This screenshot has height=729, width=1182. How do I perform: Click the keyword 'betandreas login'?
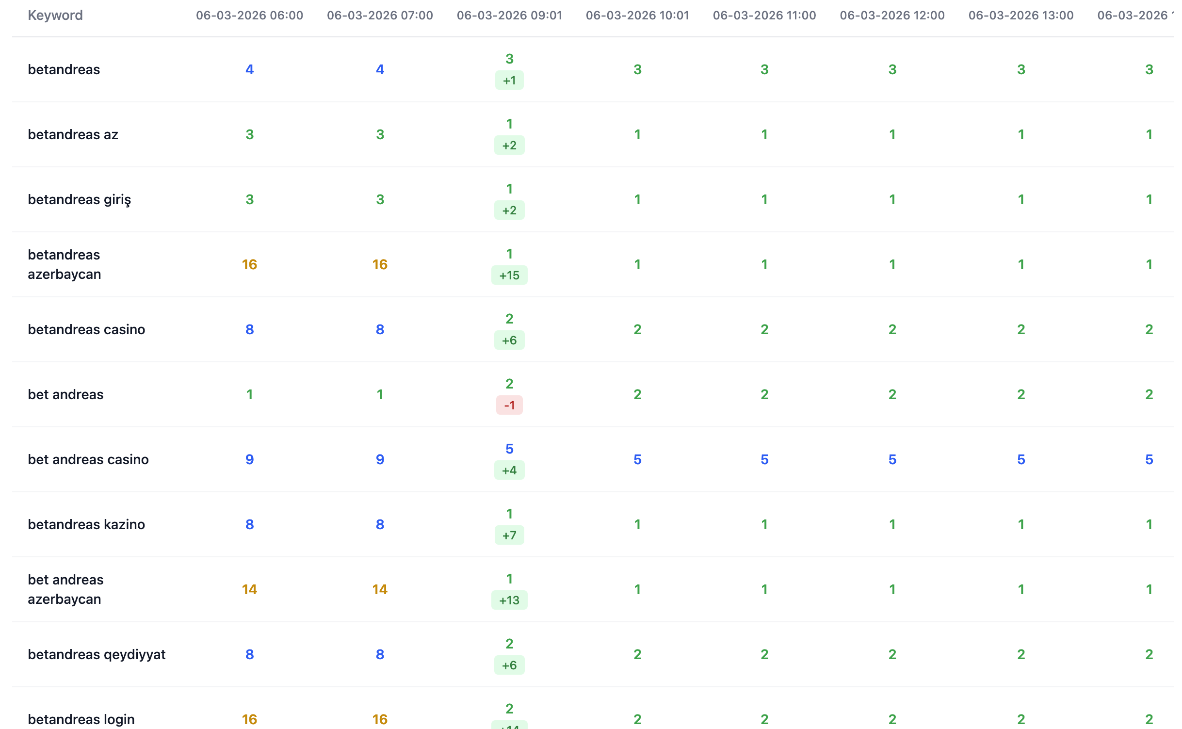(81, 719)
